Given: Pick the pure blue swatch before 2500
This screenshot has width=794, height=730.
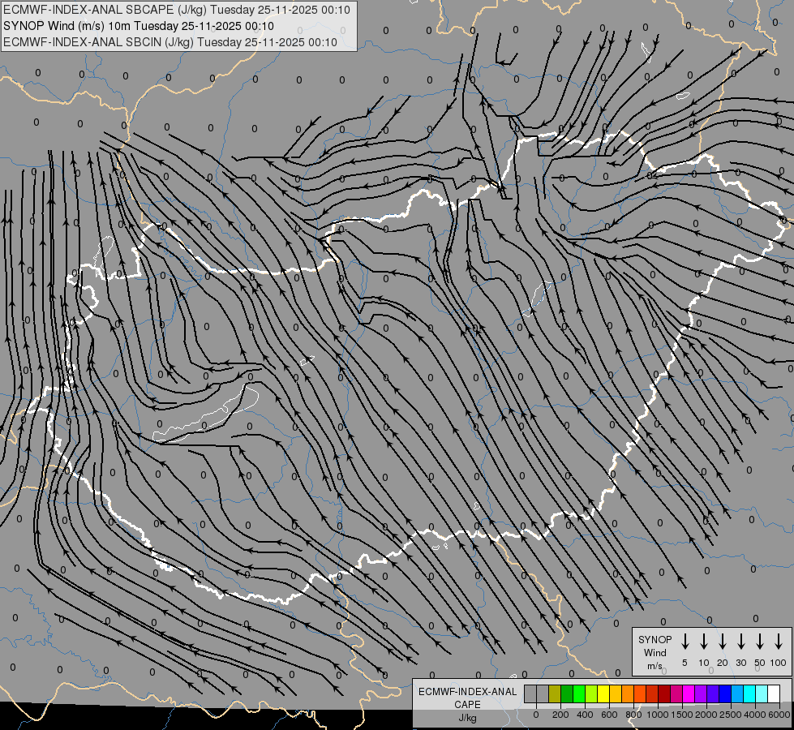Looking at the screenshot, I should [726, 693].
